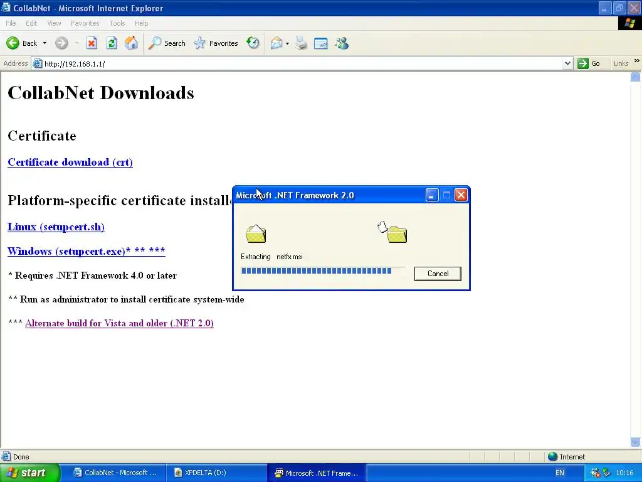Minimize the .NET Framework 2.0 dialog
The image size is (642, 482).
pos(431,195)
